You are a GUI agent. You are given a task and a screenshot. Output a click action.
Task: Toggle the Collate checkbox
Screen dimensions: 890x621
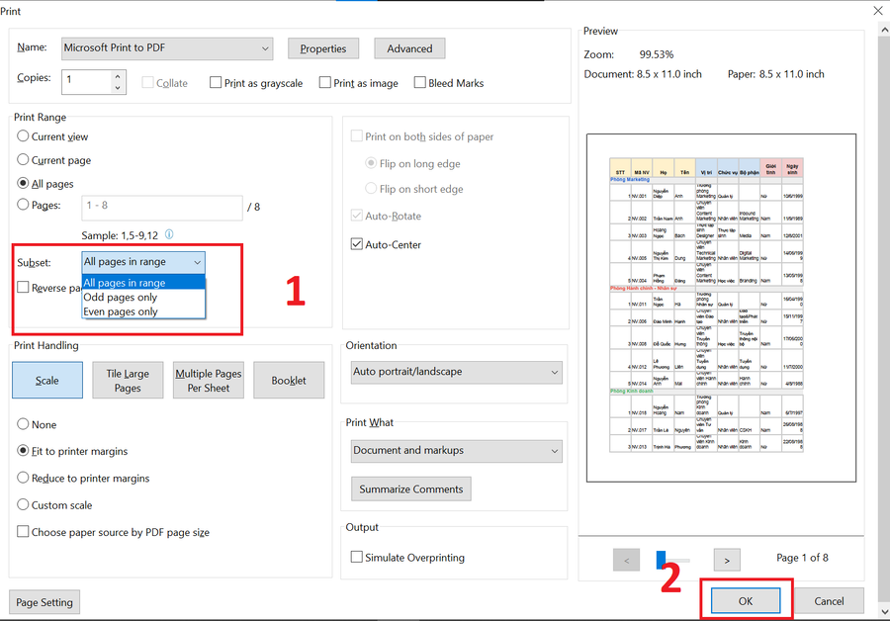(x=147, y=83)
